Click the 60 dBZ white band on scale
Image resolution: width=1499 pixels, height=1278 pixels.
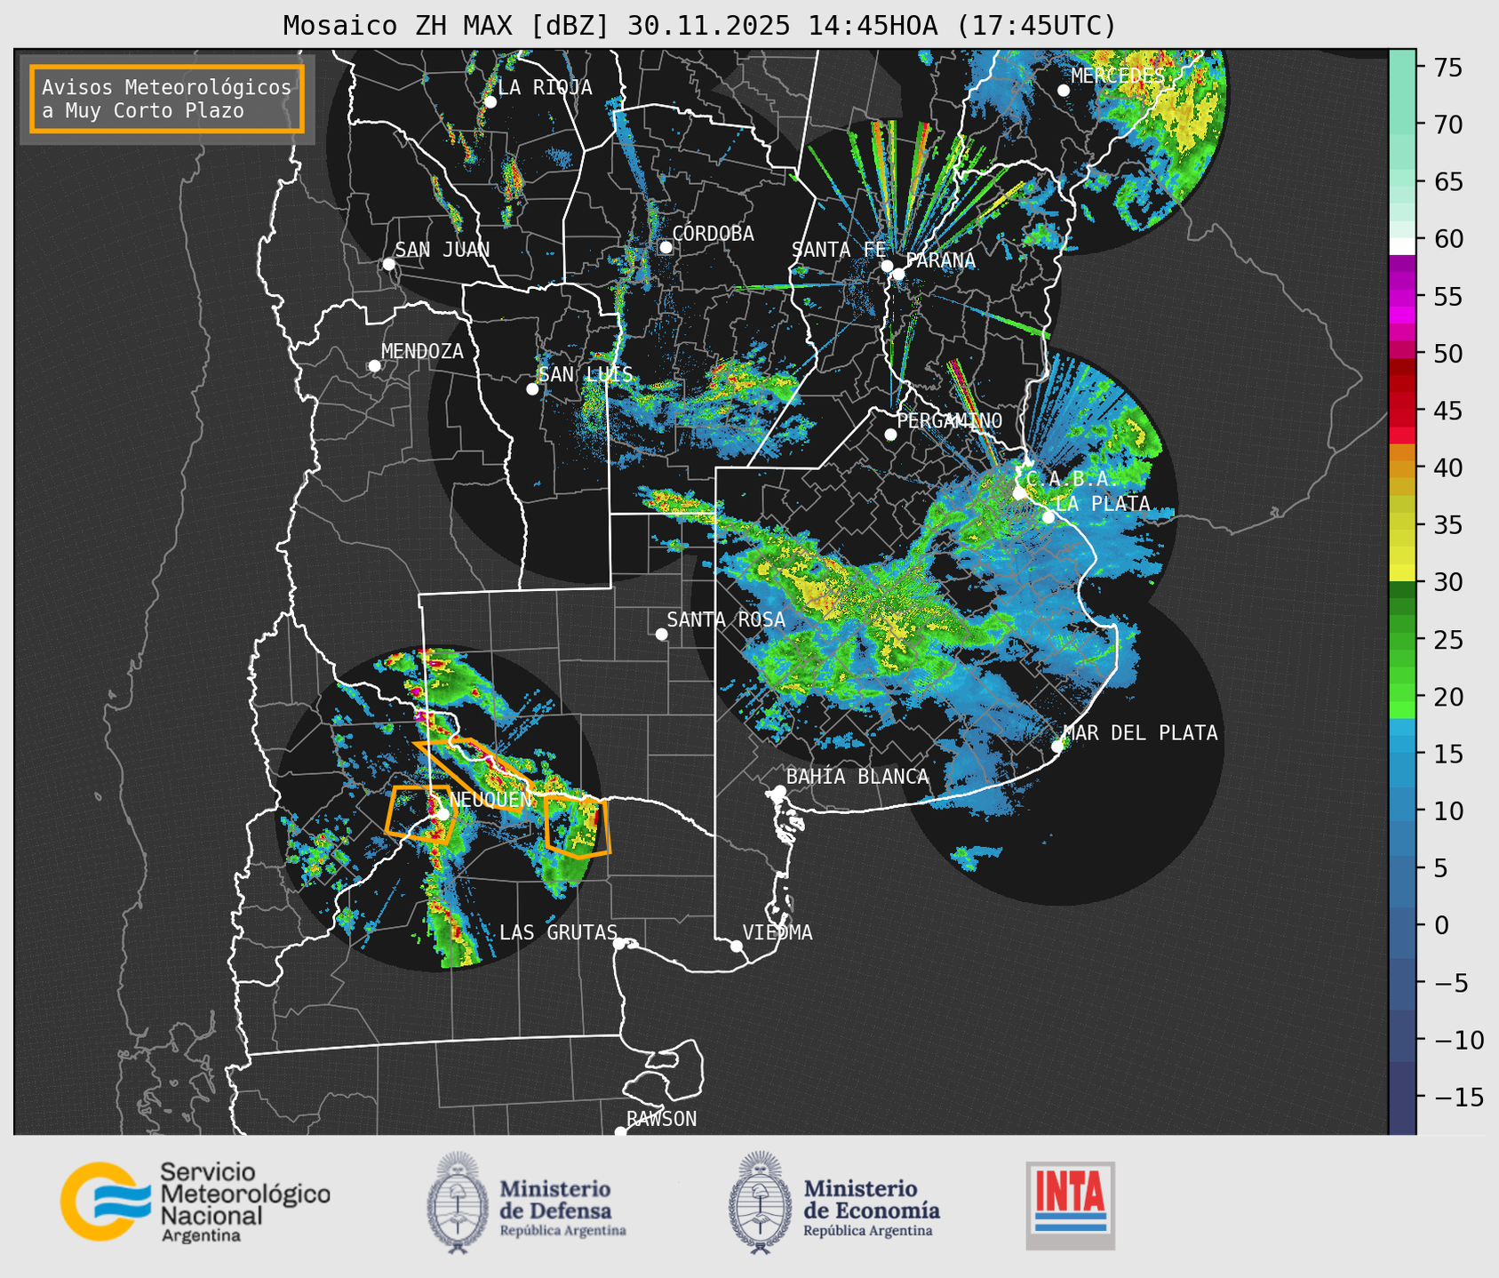coord(1402,245)
